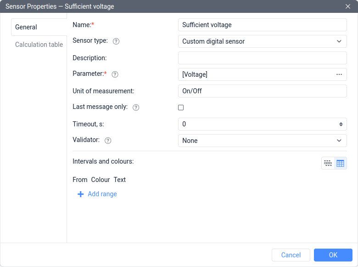Switch to the Calculation table tab

click(x=39, y=45)
